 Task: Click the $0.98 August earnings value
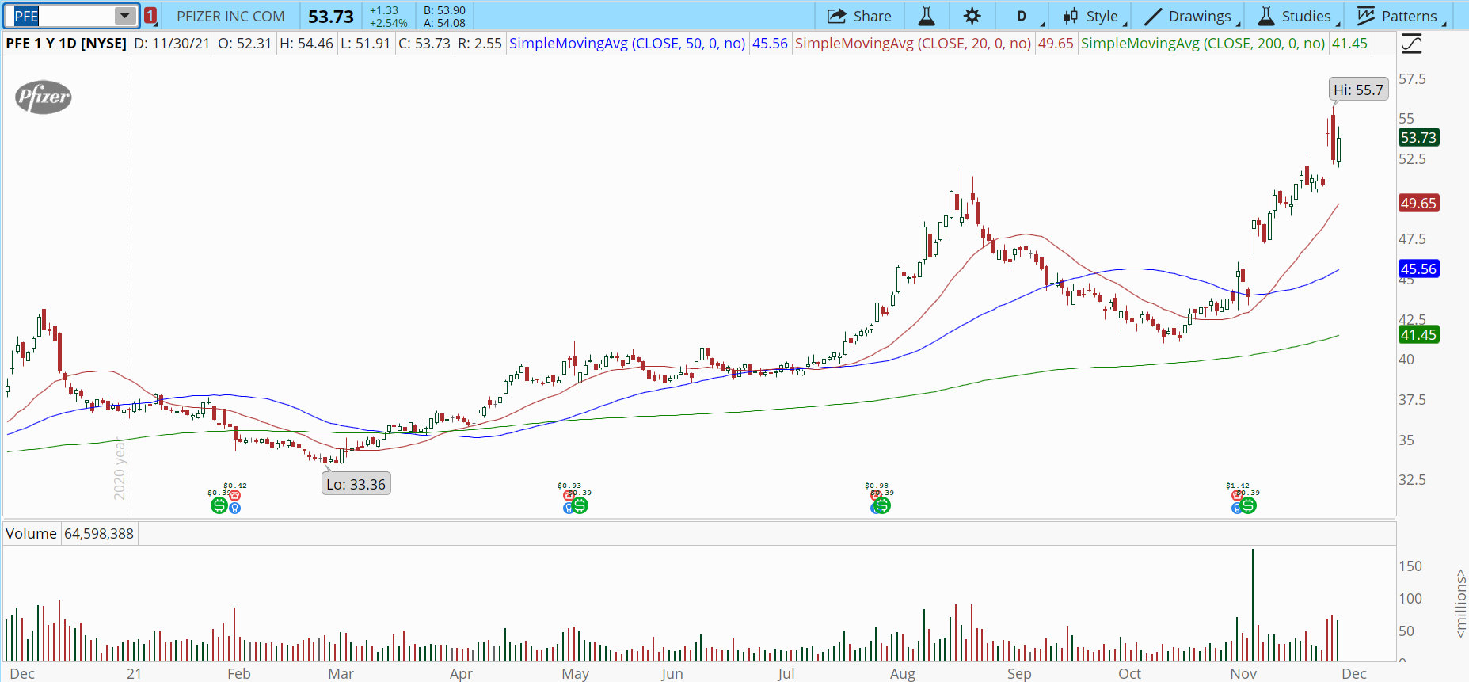click(x=877, y=486)
